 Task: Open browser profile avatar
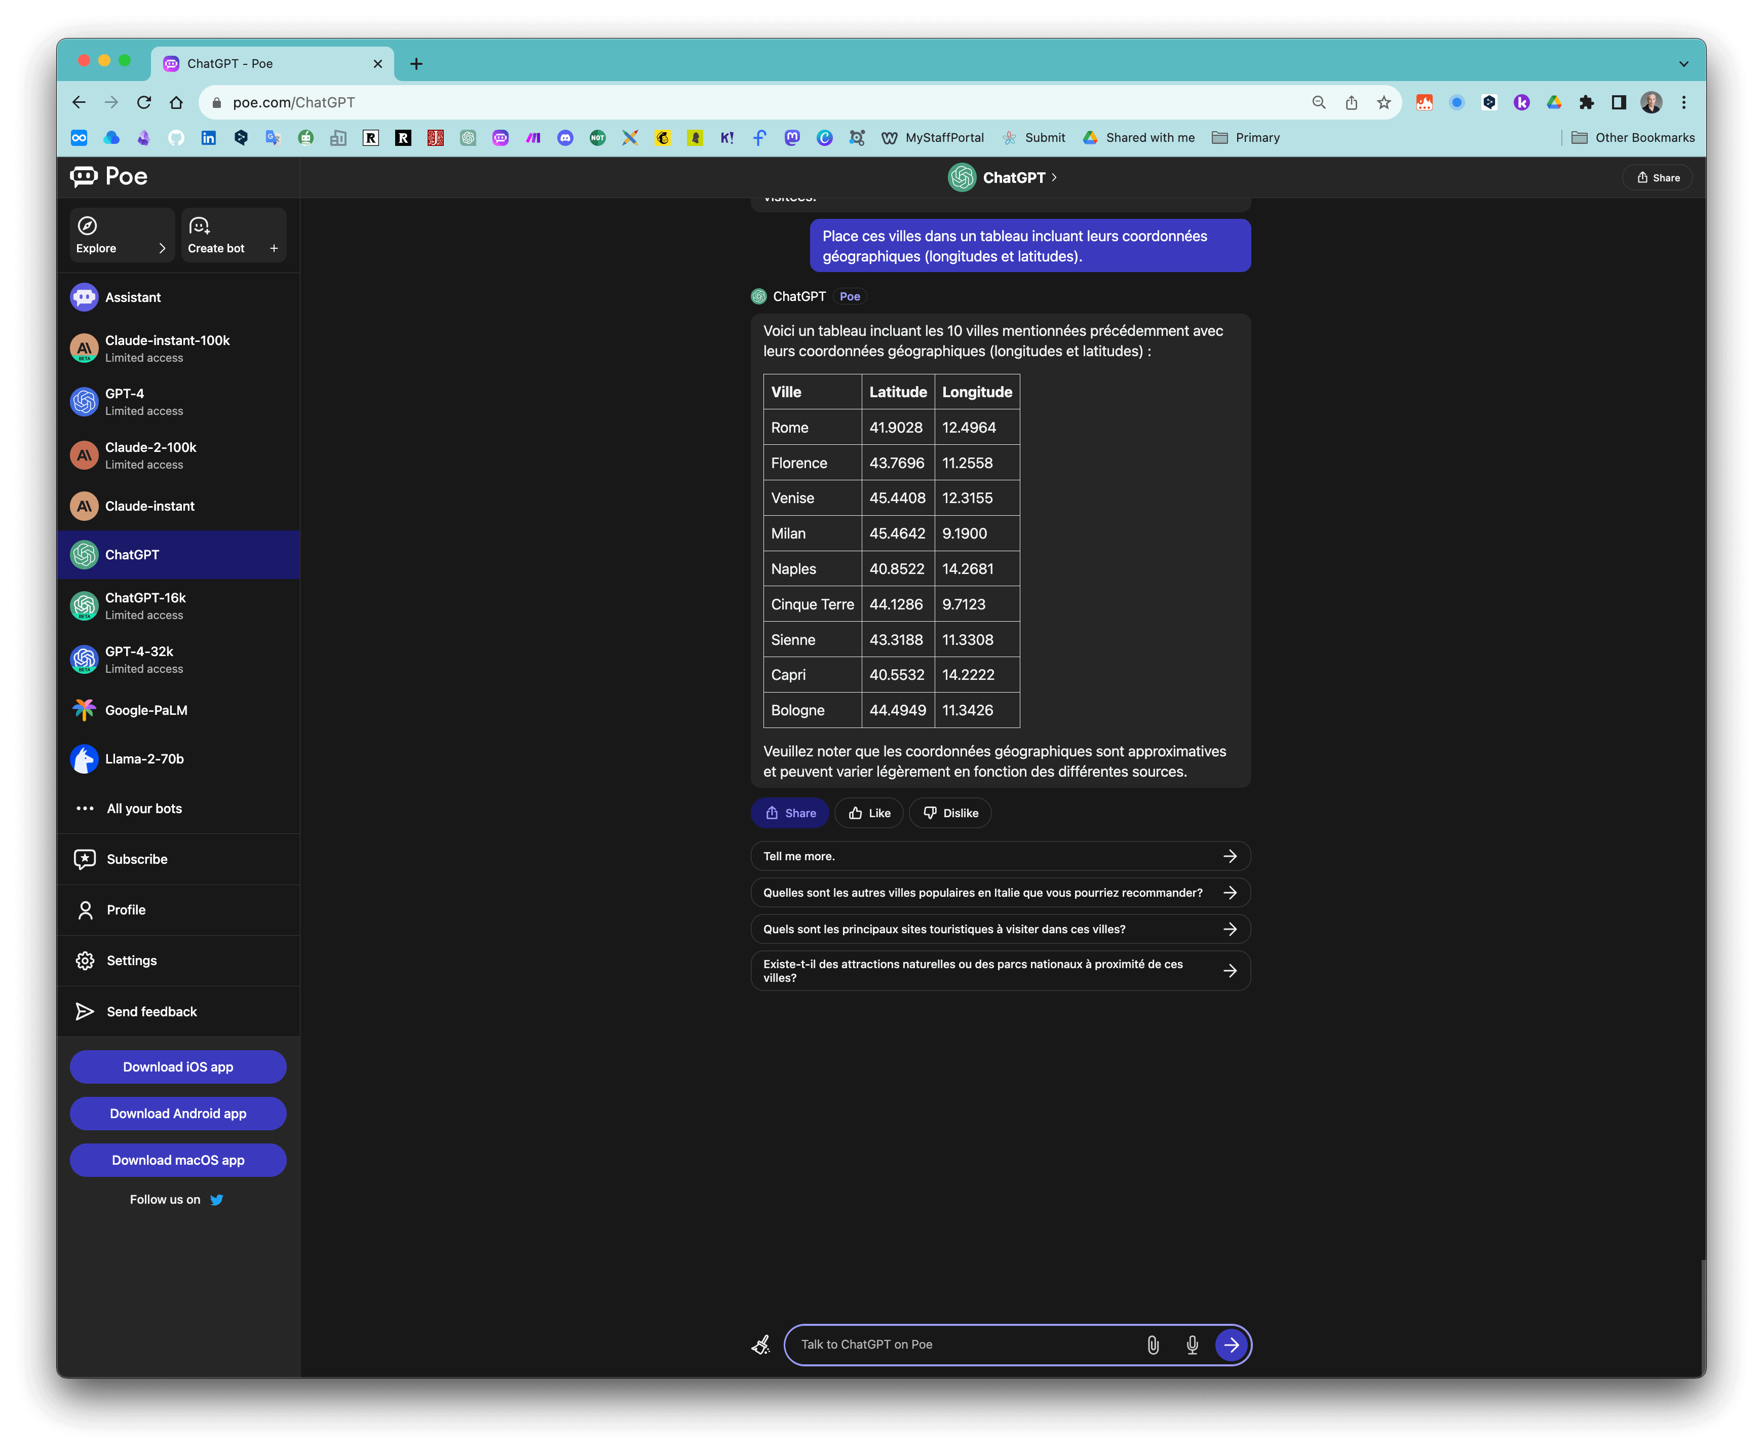point(1652,102)
